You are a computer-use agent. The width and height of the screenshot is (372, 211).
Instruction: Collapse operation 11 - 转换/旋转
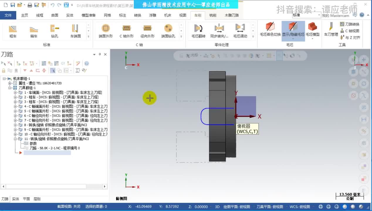(15, 139)
